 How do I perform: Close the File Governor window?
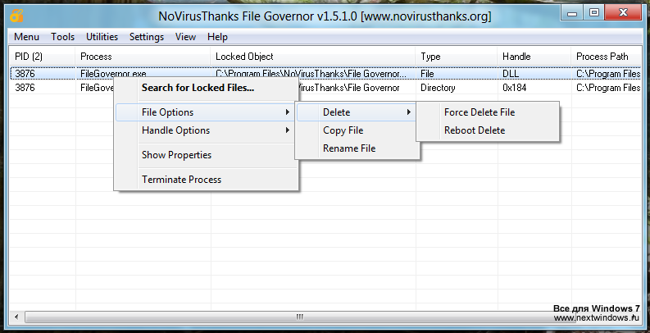[x=623, y=13]
